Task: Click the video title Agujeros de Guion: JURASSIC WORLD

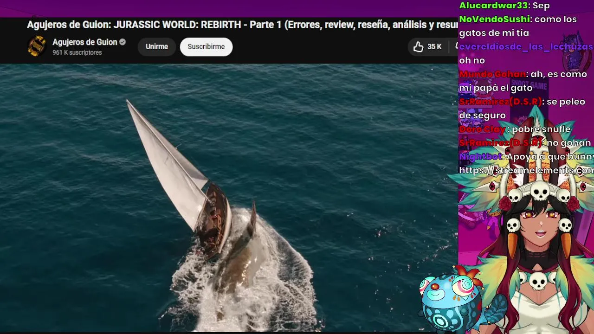Action: click(x=242, y=25)
